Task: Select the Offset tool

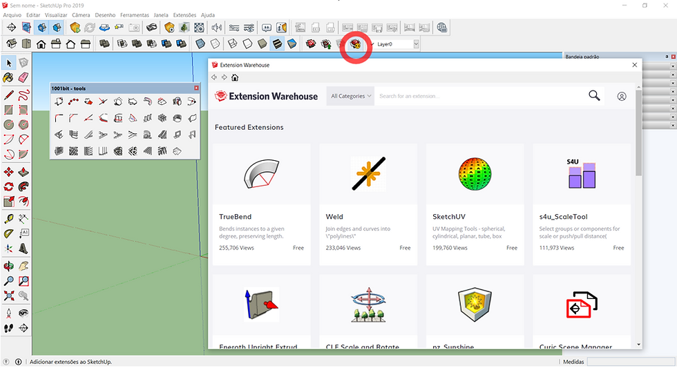Action: [x=23, y=202]
